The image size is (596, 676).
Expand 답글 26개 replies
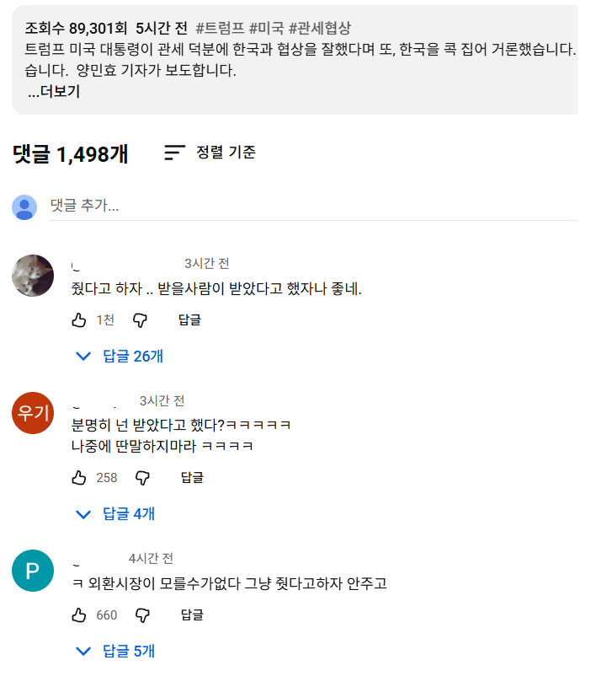tap(120, 356)
